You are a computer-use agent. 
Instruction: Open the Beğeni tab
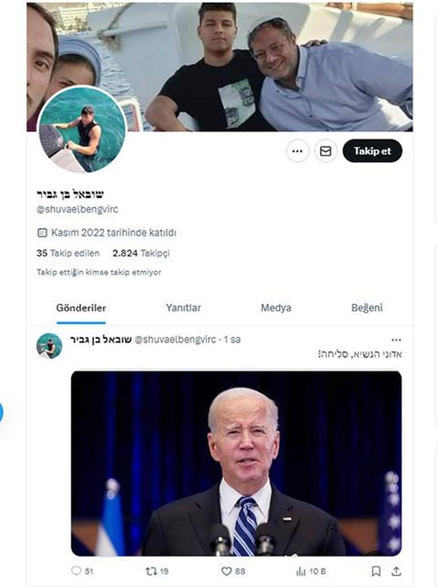(367, 307)
